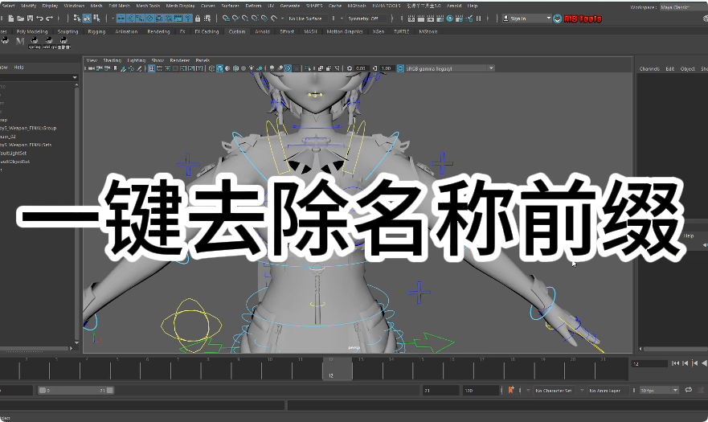
Task: Click the step back one frame button
Action: tap(685, 363)
